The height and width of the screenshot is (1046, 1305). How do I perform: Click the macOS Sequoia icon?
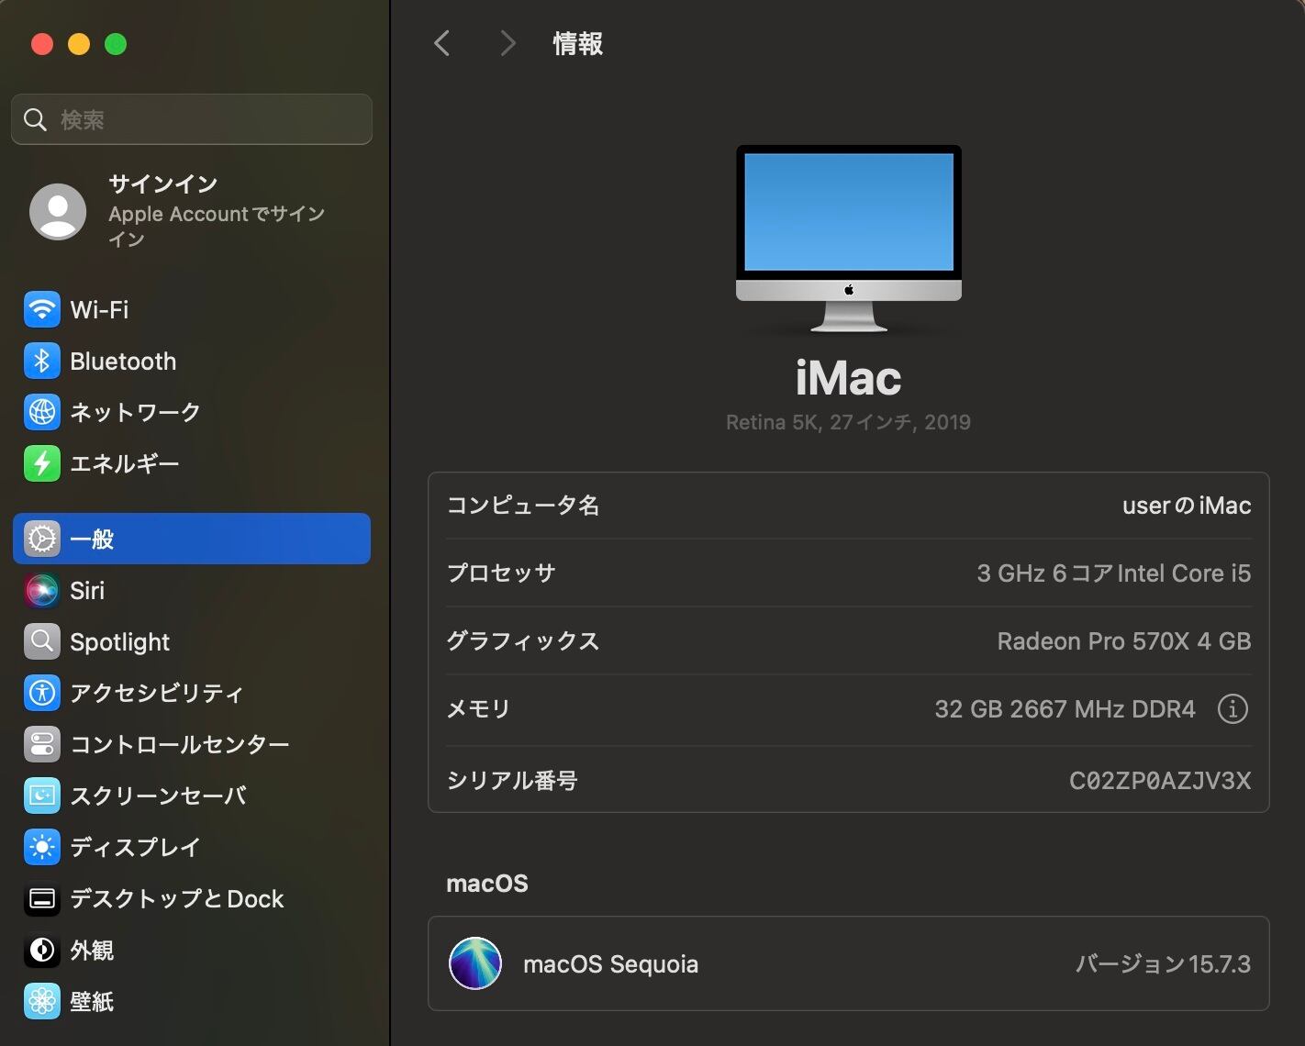[x=474, y=963]
